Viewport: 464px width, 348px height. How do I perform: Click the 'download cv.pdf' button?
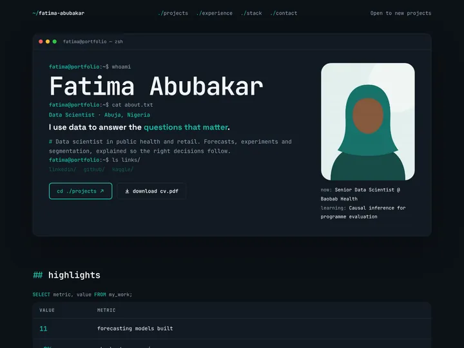tap(151, 191)
